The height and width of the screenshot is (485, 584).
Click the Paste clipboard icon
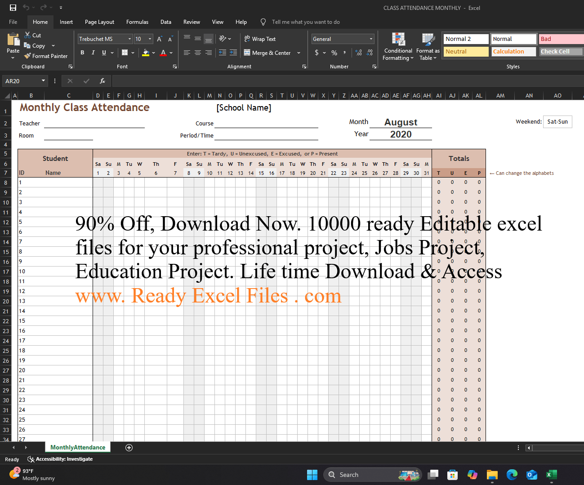[13, 40]
